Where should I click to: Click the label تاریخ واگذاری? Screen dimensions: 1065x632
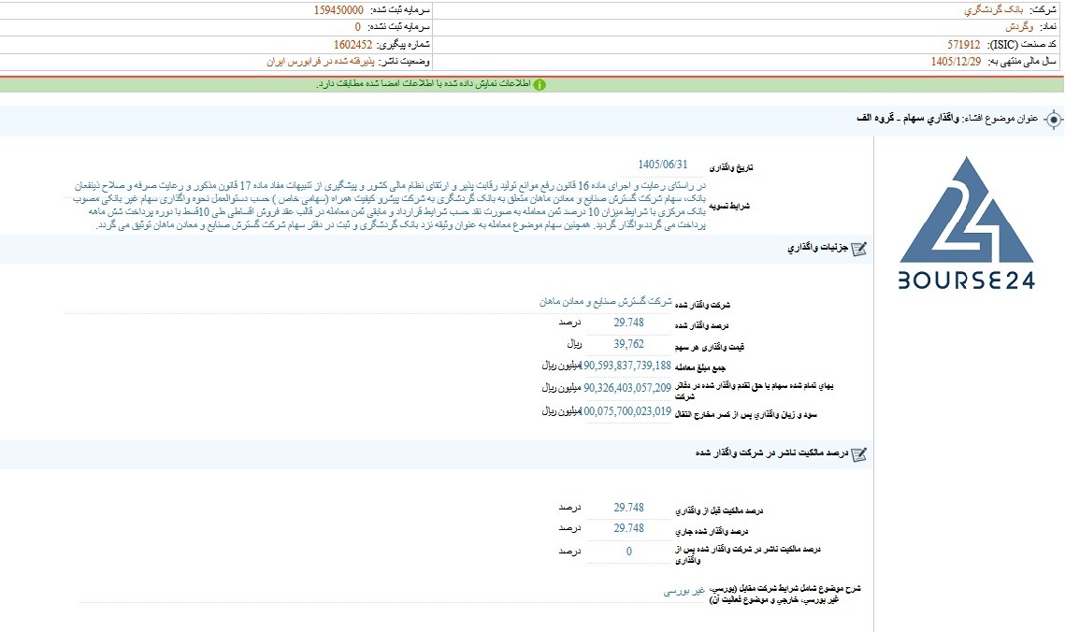(x=731, y=167)
